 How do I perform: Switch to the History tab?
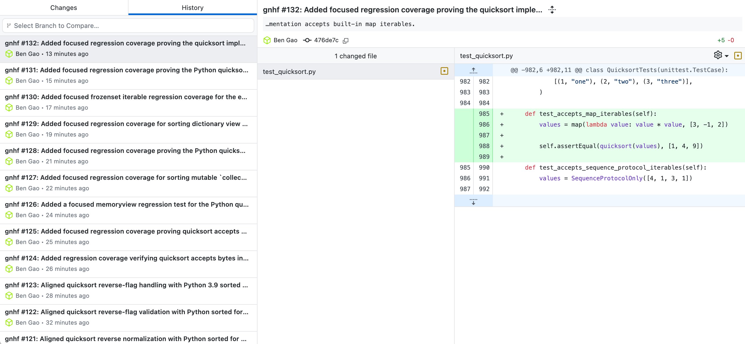point(192,8)
